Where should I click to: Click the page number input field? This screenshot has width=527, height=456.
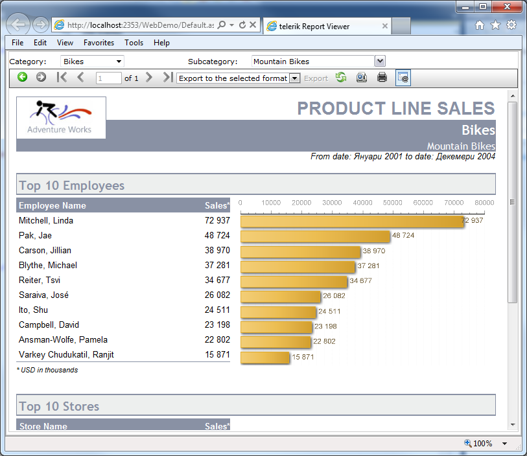pos(108,77)
